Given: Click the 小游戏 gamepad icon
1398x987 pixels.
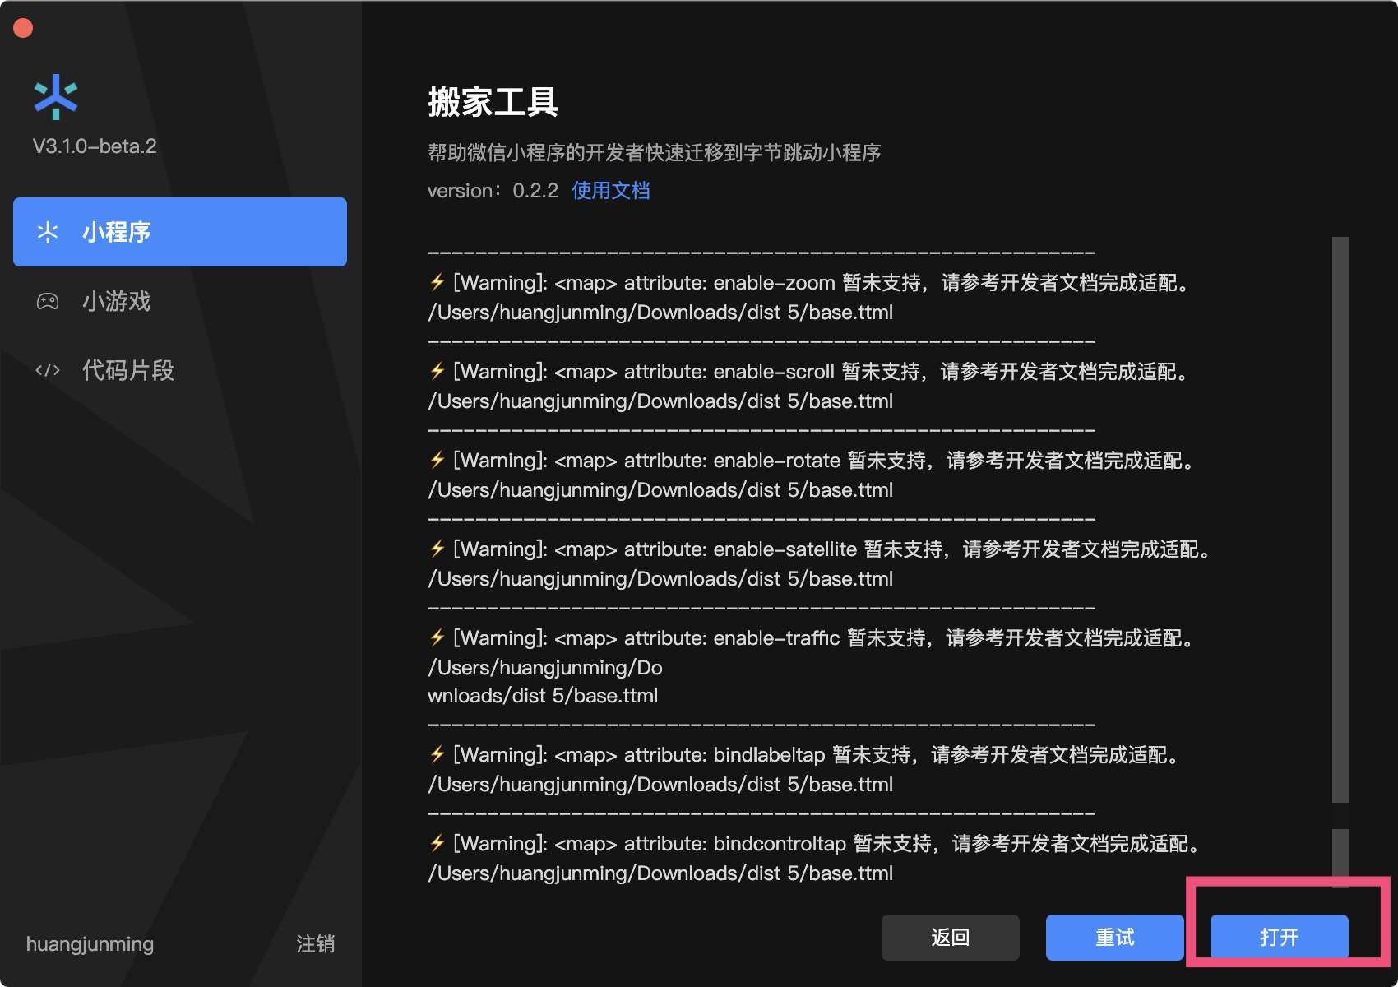Looking at the screenshot, I should click(48, 301).
